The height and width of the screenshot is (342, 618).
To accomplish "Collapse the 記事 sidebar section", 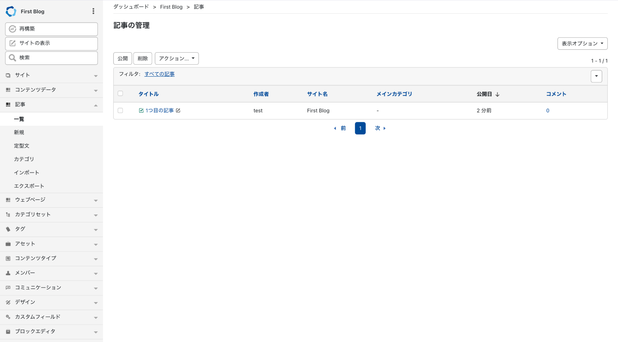I will tap(96, 105).
